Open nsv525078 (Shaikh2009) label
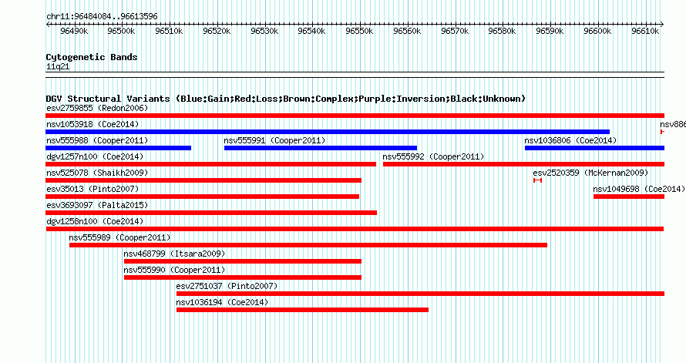 point(97,173)
